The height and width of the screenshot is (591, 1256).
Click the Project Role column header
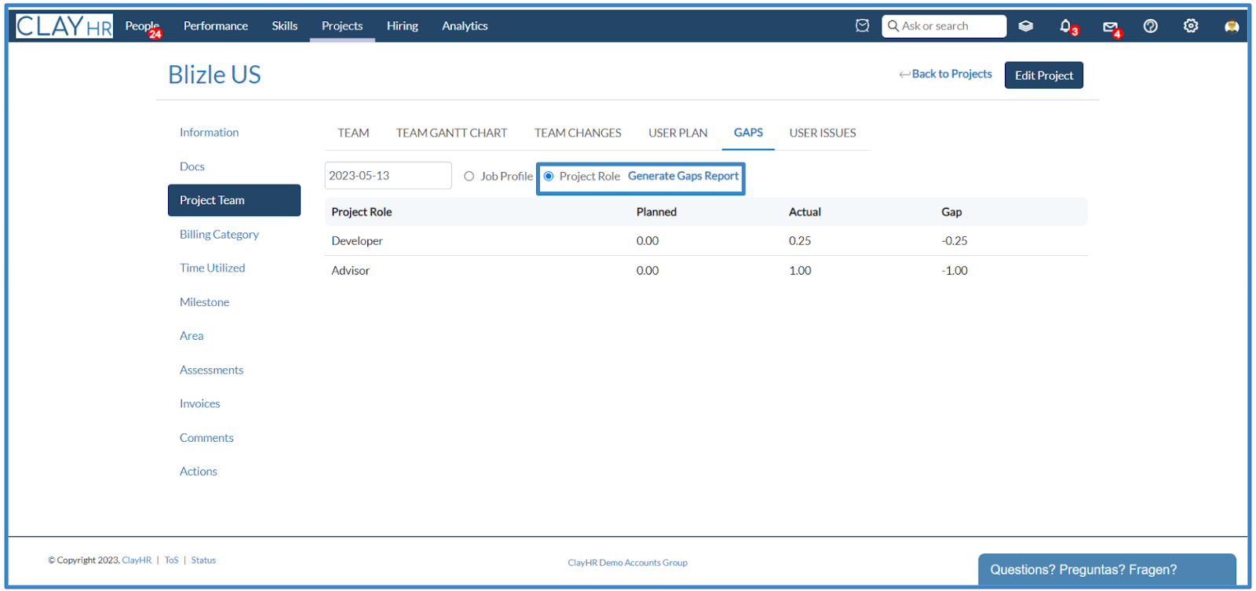[361, 212]
